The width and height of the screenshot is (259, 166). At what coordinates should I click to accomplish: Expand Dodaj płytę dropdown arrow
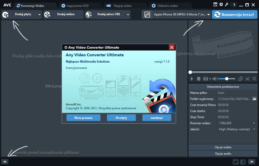[39, 14]
